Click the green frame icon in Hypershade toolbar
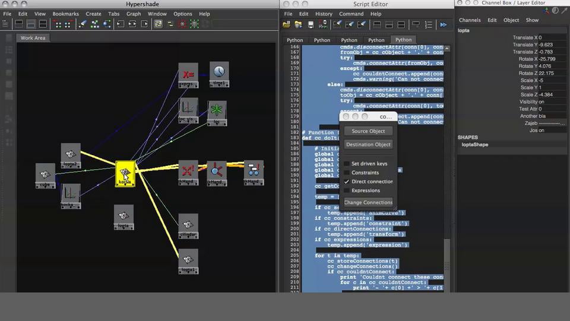Screen dimensions: 570x321 pyautogui.click(x=195, y=24)
